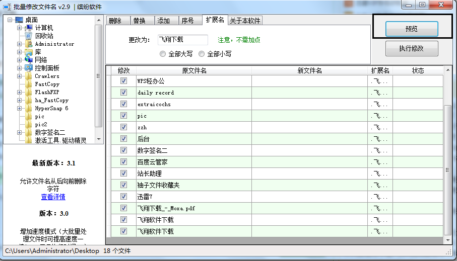Viewport: 457px width, 261px height.
Task: Click the 原文件名 column header
Action: point(194,70)
